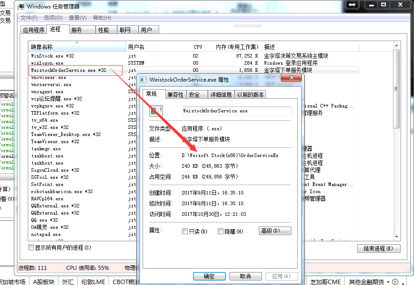
Task: Select the vncserverui.exe process
Action: pyautogui.click(x=51, y=85)
